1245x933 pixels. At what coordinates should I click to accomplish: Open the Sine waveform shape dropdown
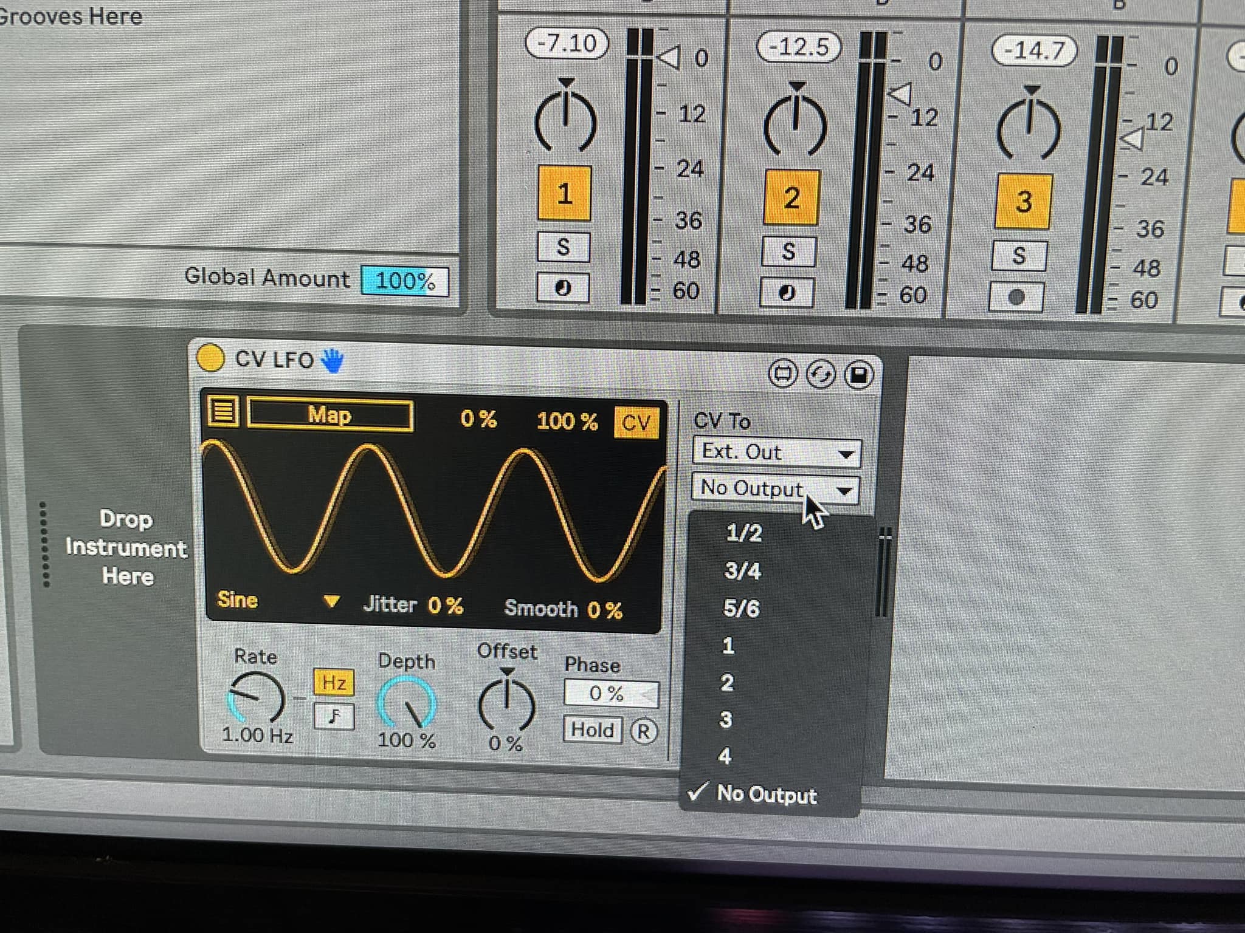click(277, 601)
